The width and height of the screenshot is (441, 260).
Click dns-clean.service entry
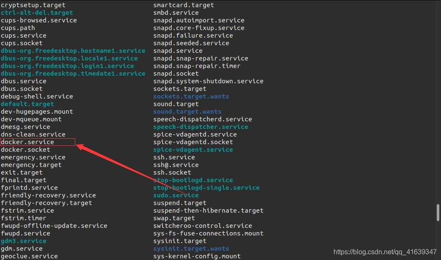(x=33, y=134)
